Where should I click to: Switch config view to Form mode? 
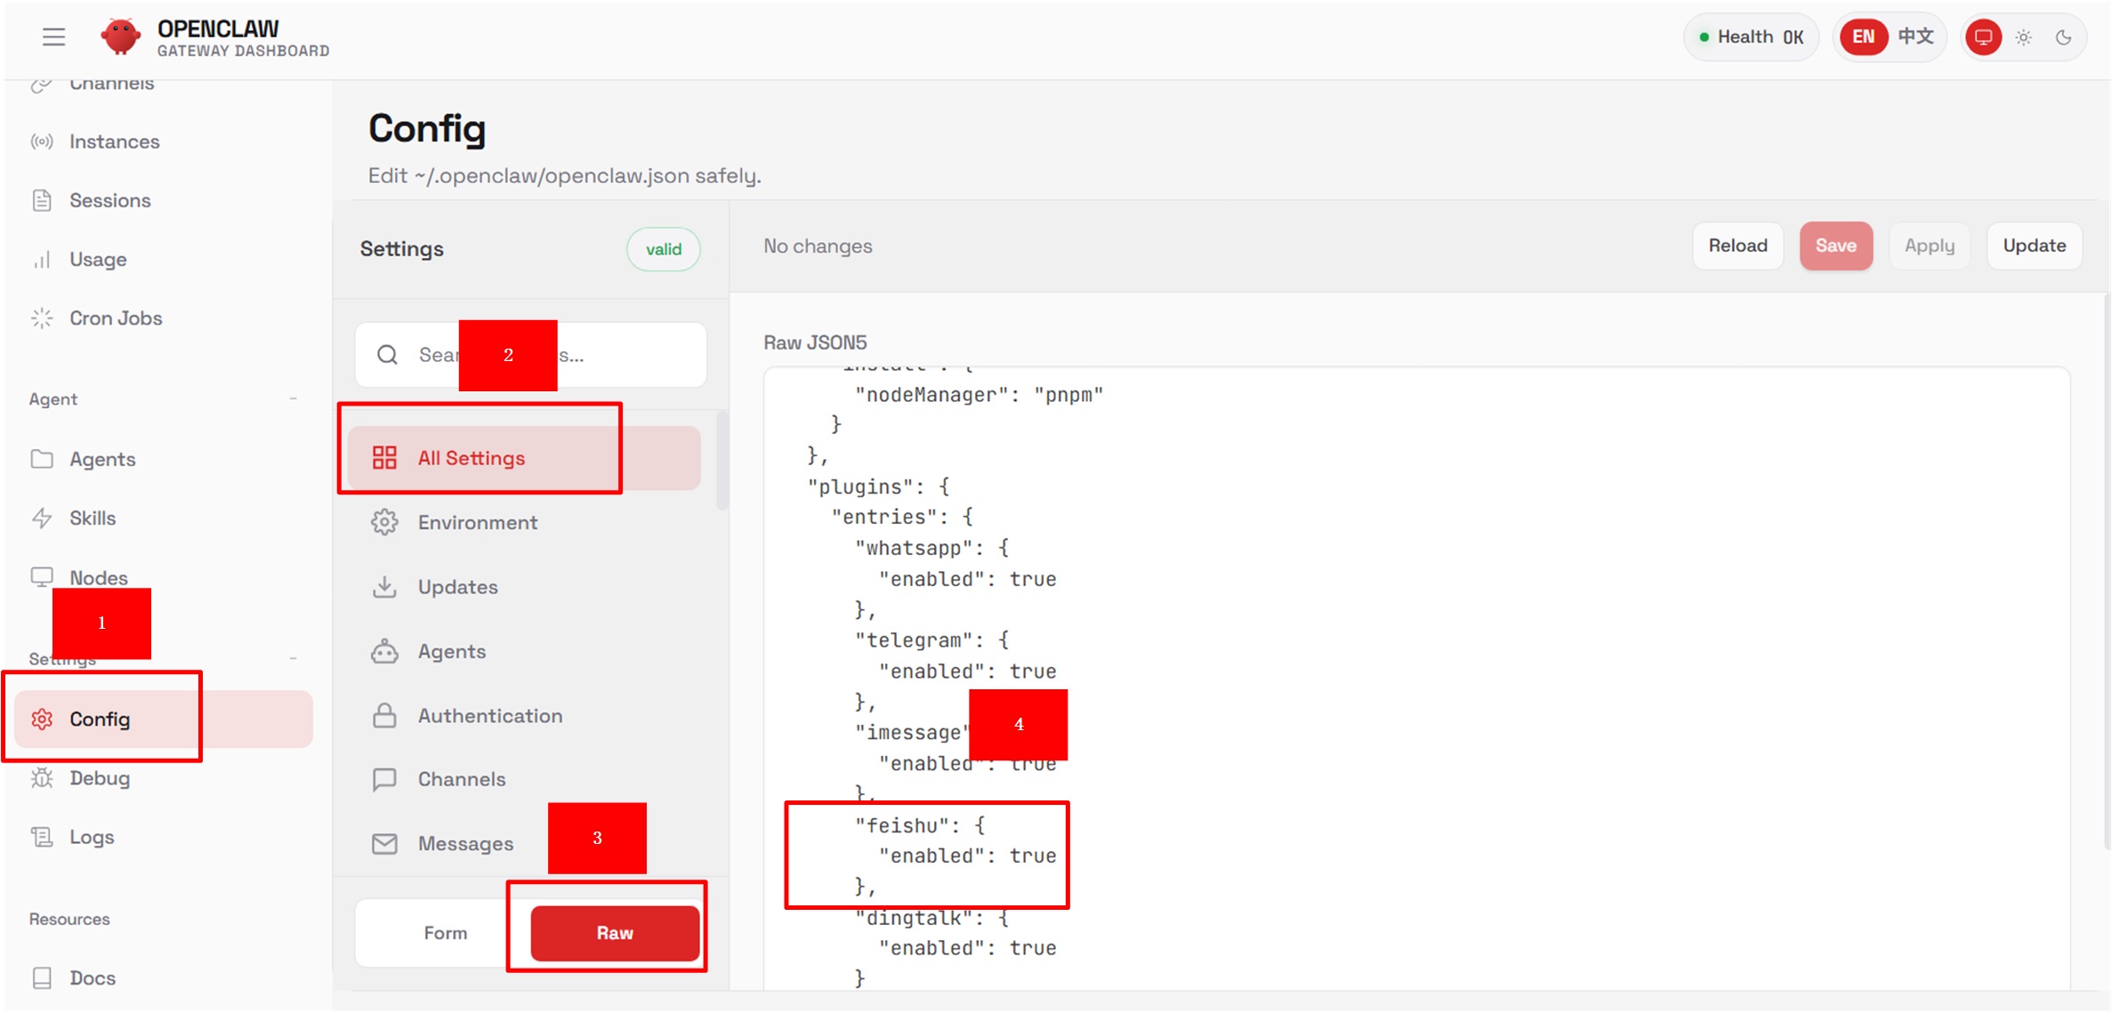click(x=445, y=933)
